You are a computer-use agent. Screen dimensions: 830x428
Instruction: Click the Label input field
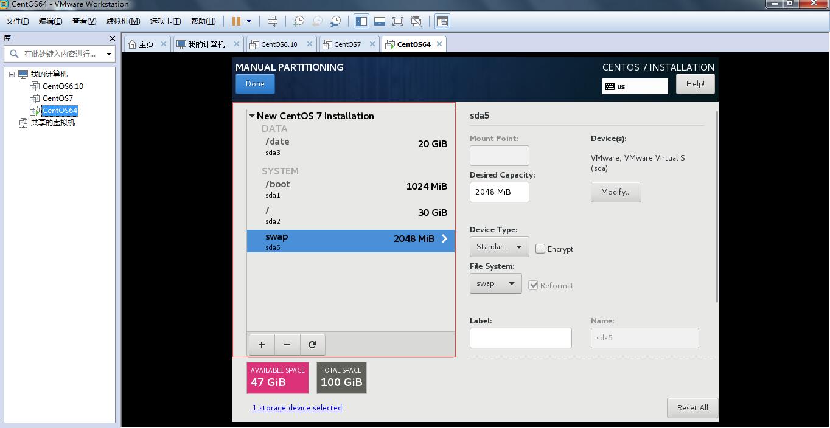(521, 338)
